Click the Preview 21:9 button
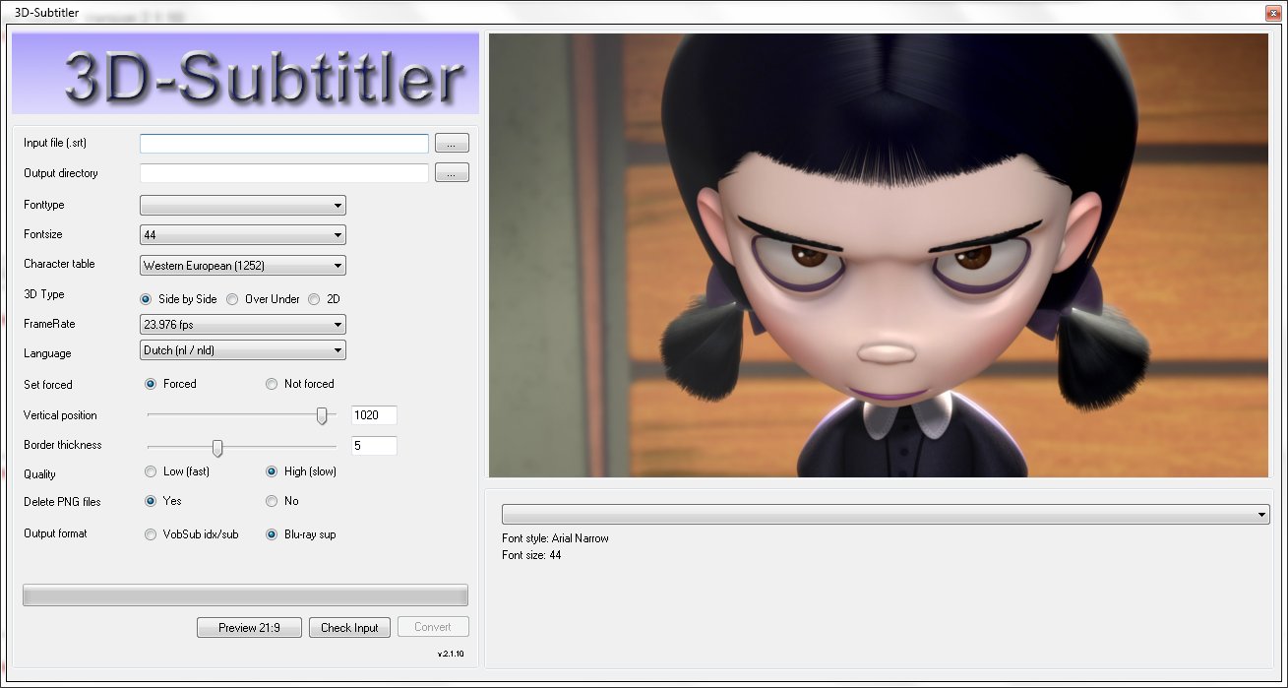 (249, 627)
